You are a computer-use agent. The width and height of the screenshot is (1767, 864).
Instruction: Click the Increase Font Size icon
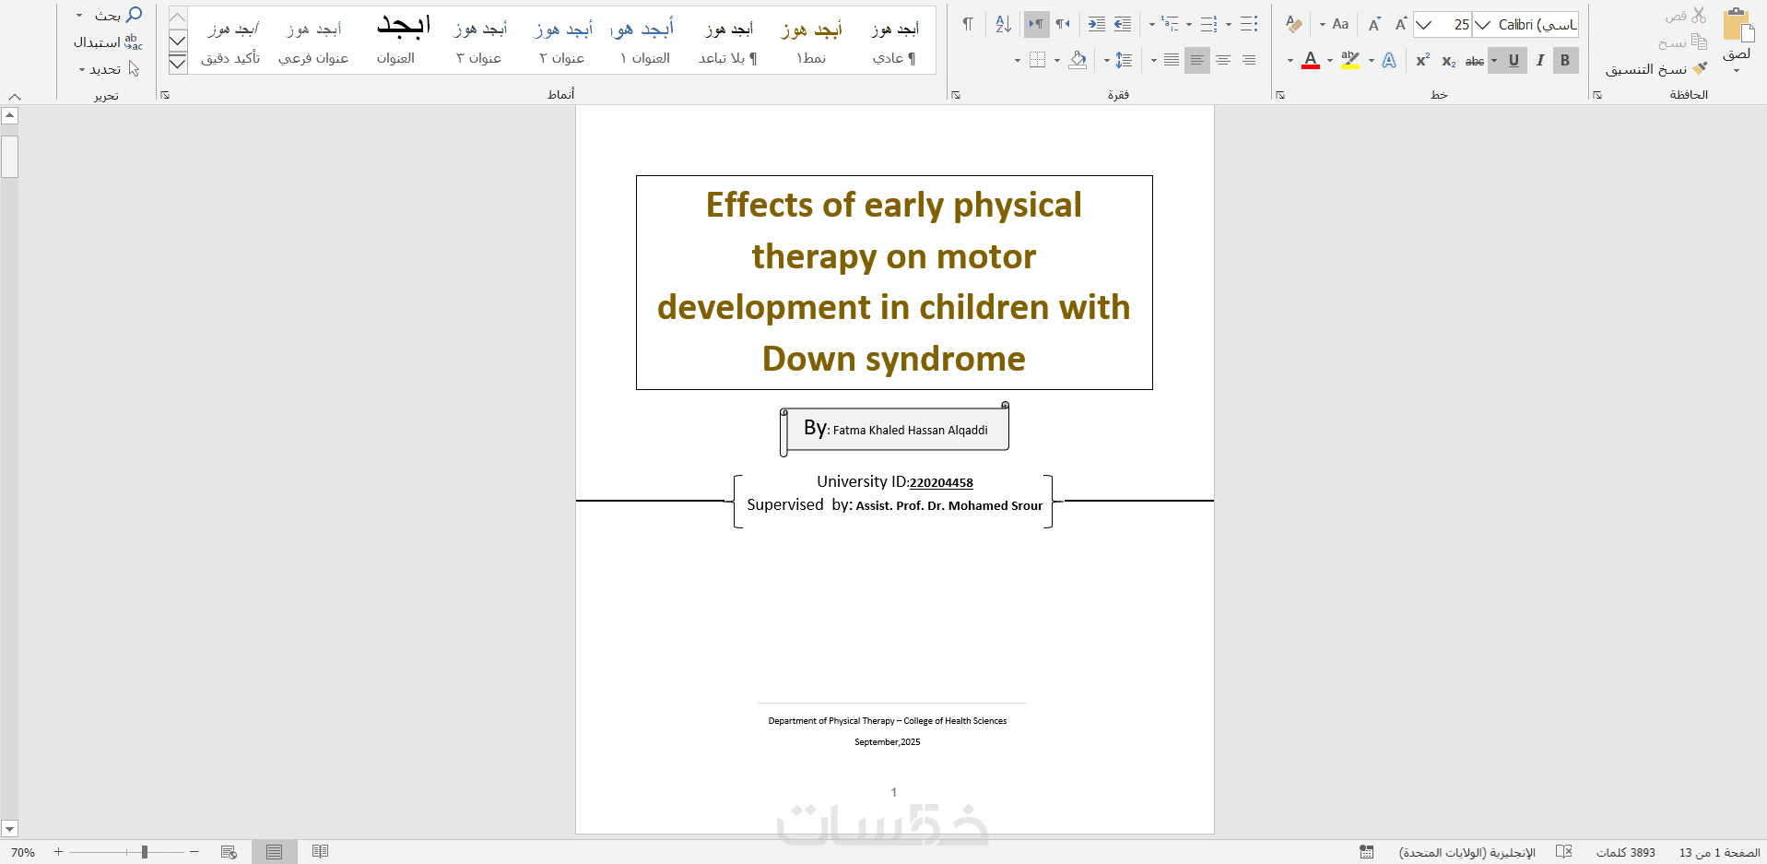(1400, 25)
